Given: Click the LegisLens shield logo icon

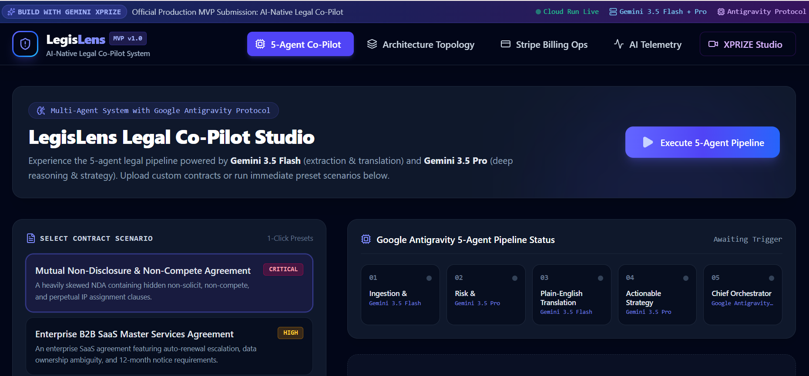Looking at the screenshot, I should coord(25,44).
